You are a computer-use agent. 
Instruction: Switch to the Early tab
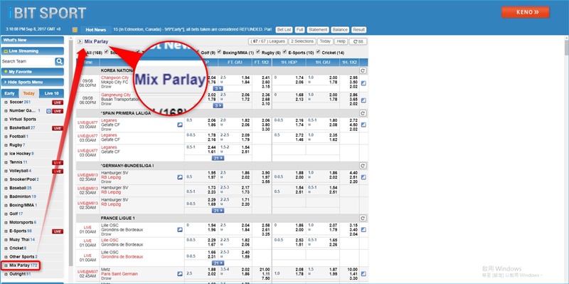pos(10,93)
